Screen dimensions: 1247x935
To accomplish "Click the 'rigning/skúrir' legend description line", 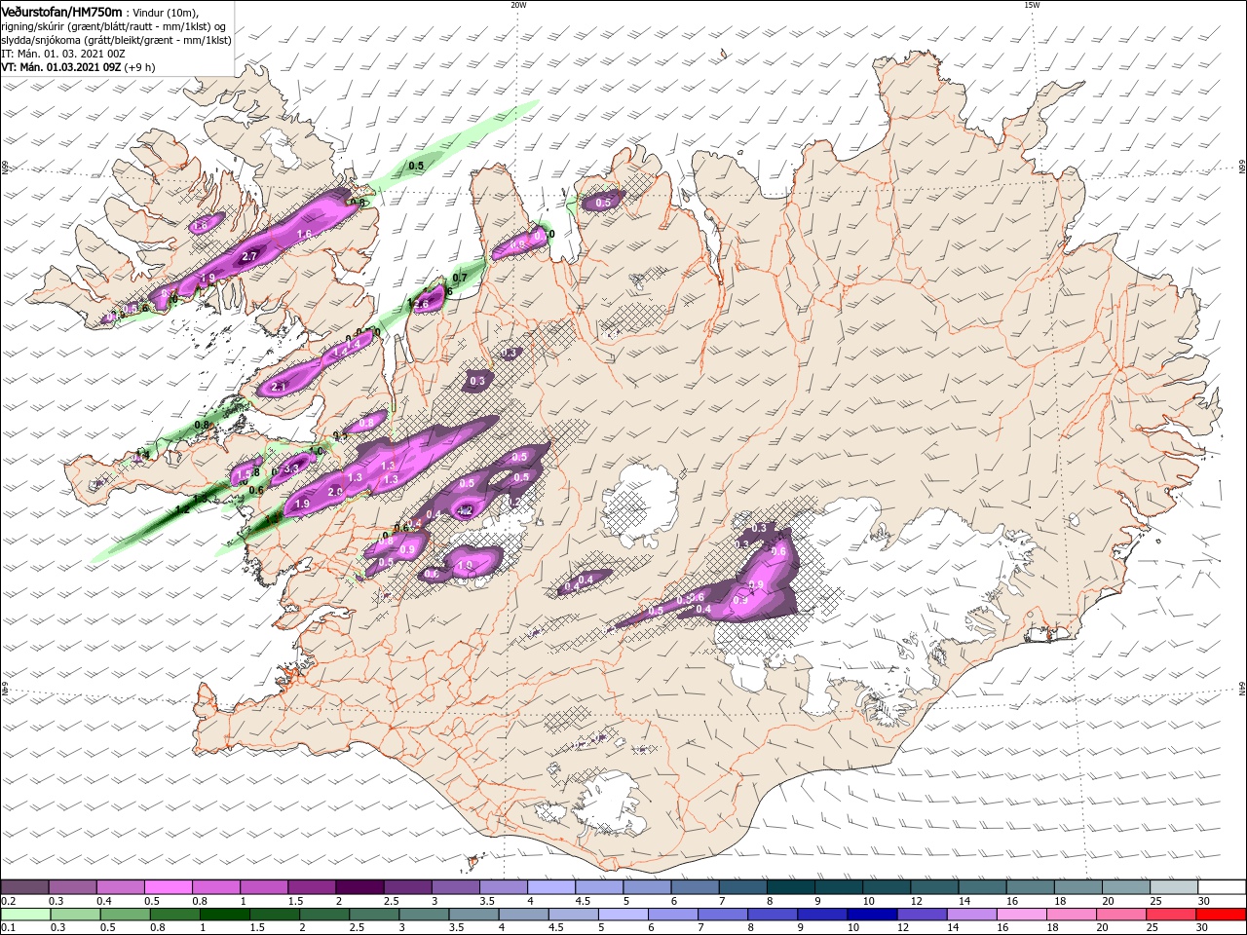I will pos(113,26).
